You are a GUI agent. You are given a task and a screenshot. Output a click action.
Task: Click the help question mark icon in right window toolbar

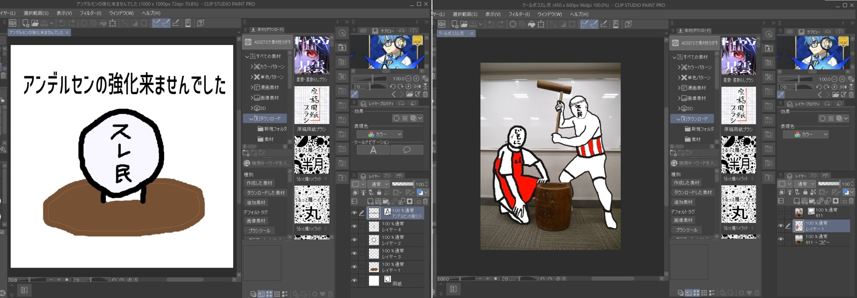pos(628,24)
